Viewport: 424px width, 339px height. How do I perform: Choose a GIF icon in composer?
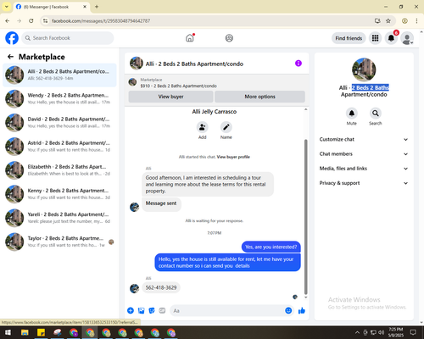162,311
